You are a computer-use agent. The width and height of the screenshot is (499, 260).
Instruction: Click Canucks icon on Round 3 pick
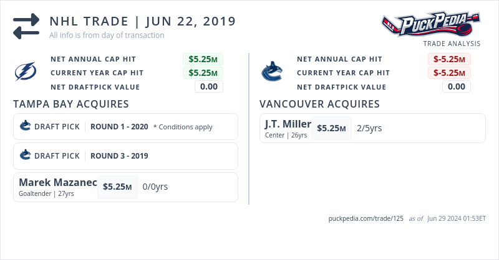[x=26, y=156]
